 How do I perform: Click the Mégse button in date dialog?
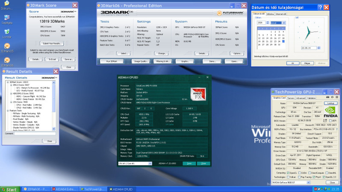coord(307,63)
